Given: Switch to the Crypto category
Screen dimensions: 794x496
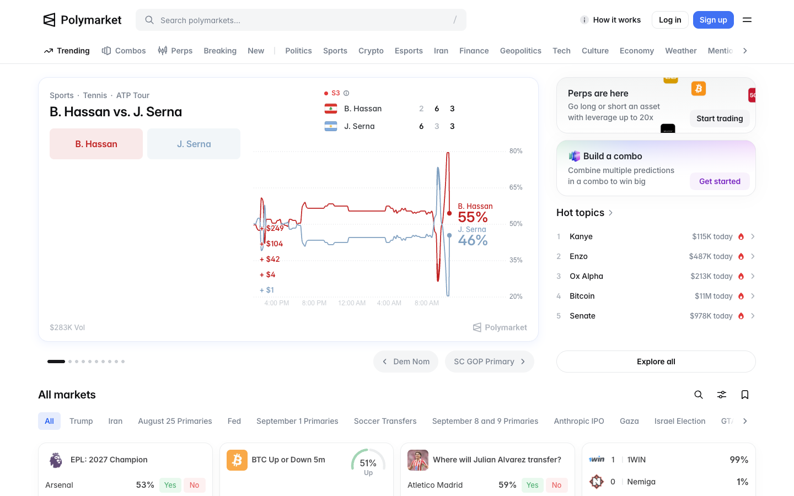Looking at the screenshot, I should coord(371,51).
